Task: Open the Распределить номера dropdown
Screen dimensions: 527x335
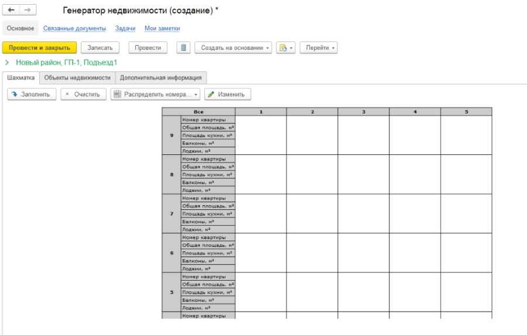Action: point(155,94)
